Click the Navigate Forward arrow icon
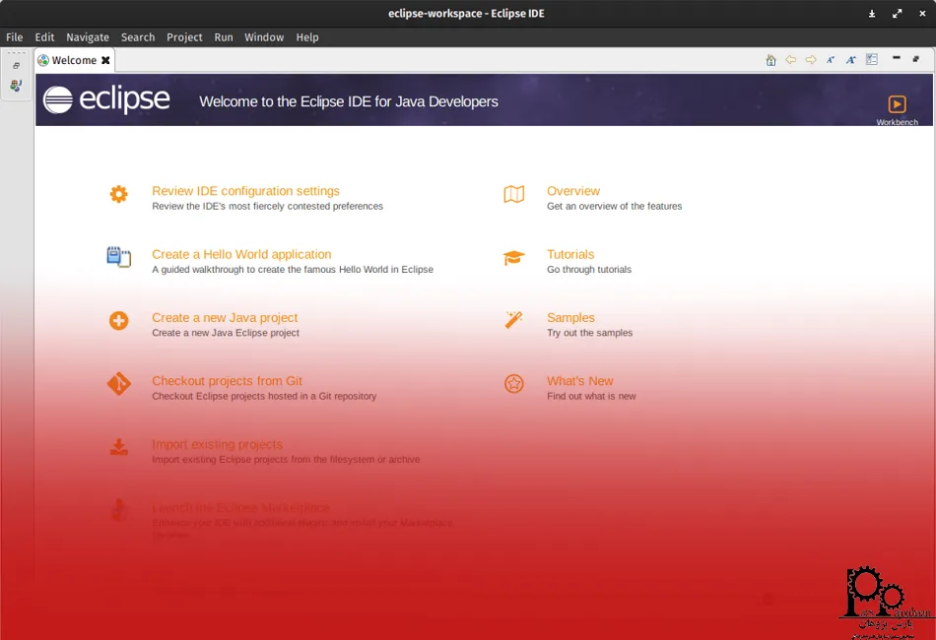 [x=811, y=60]
